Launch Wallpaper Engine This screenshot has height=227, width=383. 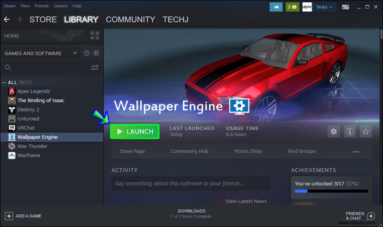pyautogui.click(x=135, y=132)
